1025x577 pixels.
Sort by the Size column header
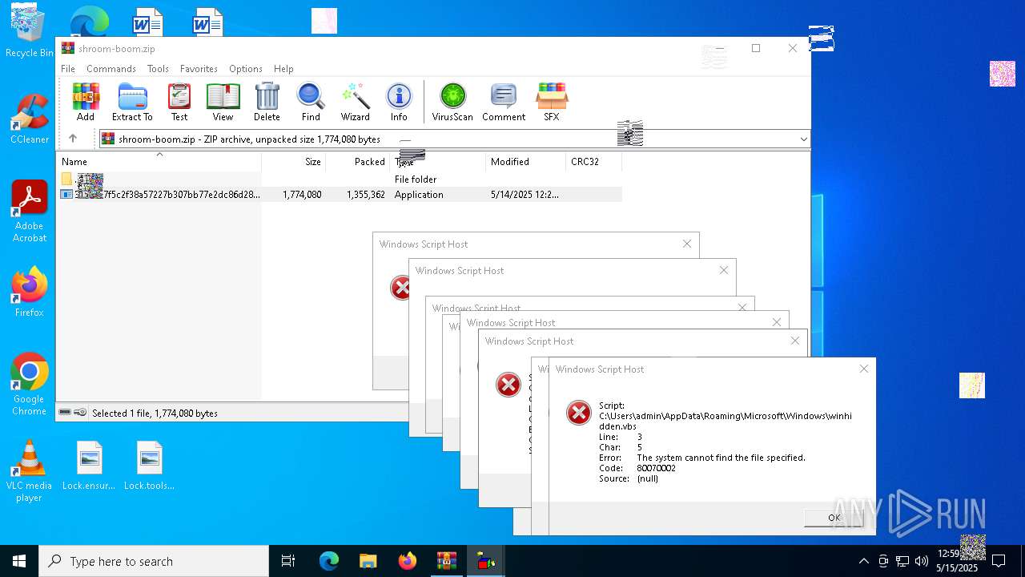pyautogui.click(x=294, y=161)
